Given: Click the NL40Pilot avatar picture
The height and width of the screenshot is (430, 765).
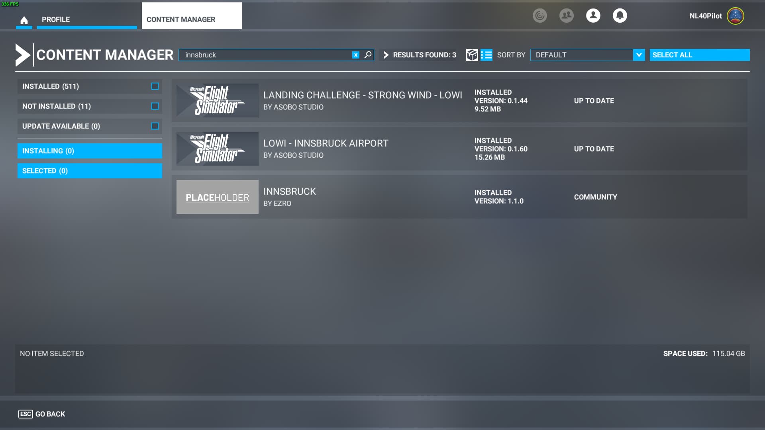Looking at the screenshot, I should 736,16.
